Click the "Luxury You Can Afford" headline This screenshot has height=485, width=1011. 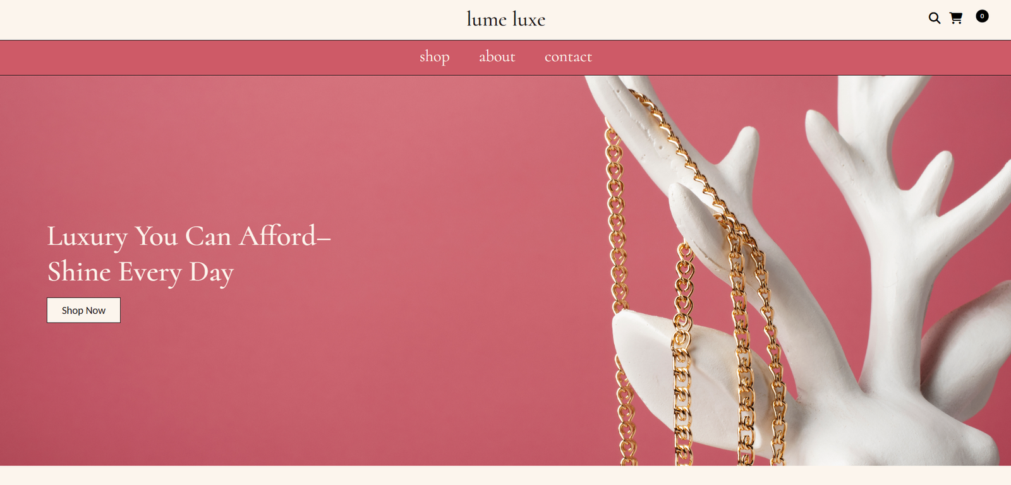click(181, 236)
